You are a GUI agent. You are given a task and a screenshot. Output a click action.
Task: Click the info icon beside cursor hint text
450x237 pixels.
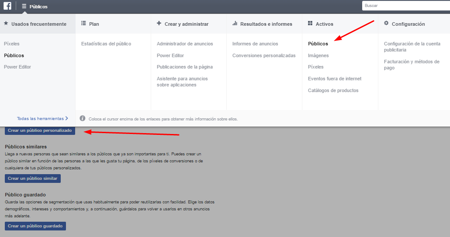[83, 118]
